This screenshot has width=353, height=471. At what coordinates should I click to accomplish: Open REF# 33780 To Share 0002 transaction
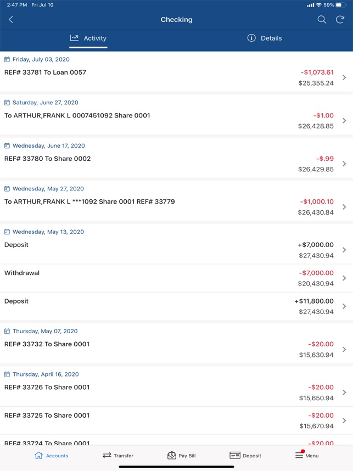pos(176,164)
